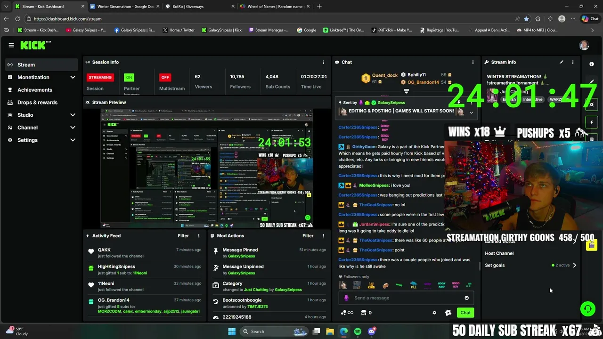The image size is (603, 339).
Task: Open Copilot Chat button in browser
Action: tap(590, 19)
